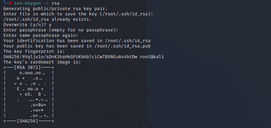Click the Enter passphrase prompt line

[61, 30]
